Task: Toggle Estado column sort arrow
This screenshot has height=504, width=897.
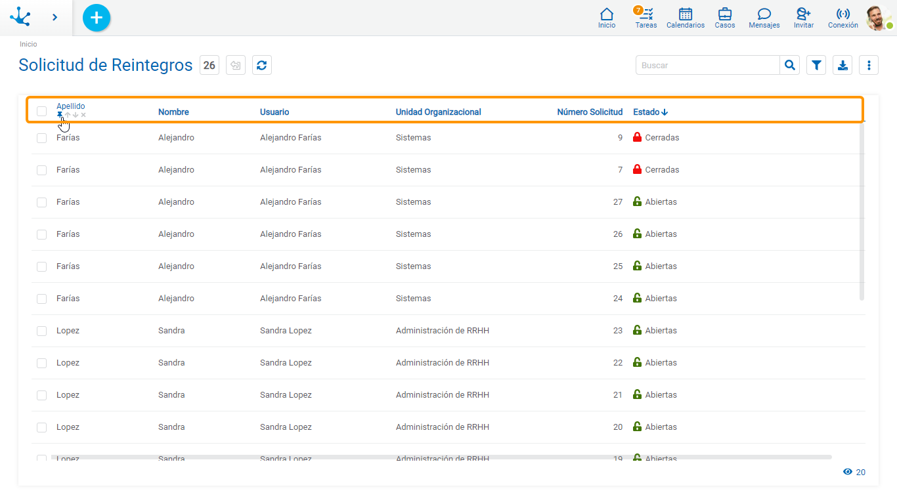Action: [665, 112]
